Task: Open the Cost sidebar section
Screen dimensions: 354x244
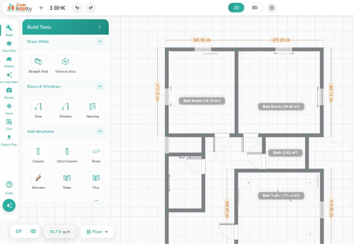Action: pos(9,125)
